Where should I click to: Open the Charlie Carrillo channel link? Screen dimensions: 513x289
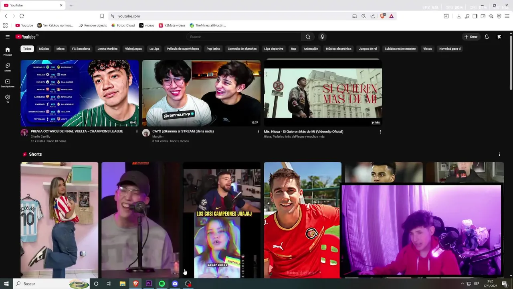point(40,136)
